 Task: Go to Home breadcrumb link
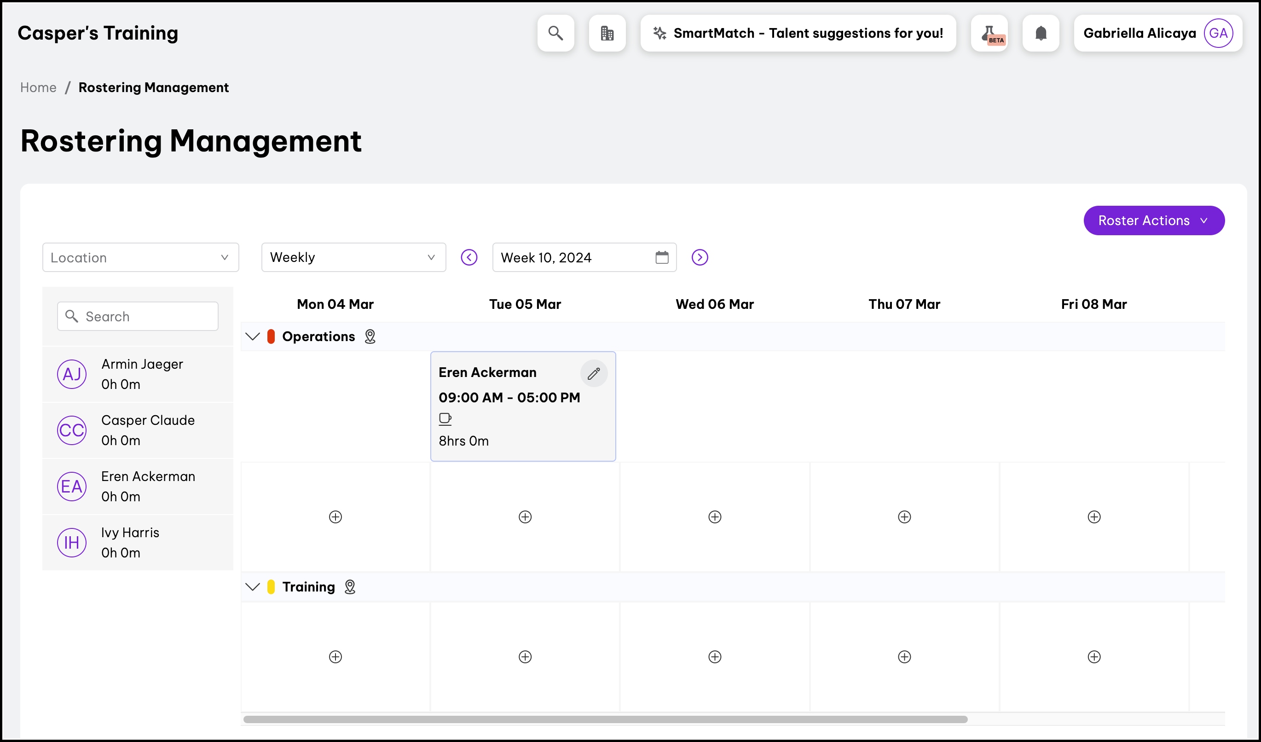pos(38,87)
